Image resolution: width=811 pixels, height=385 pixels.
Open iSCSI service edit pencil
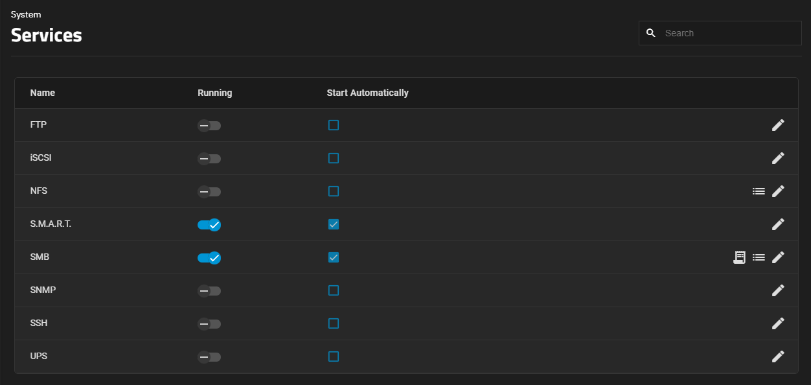pos(778,158)
